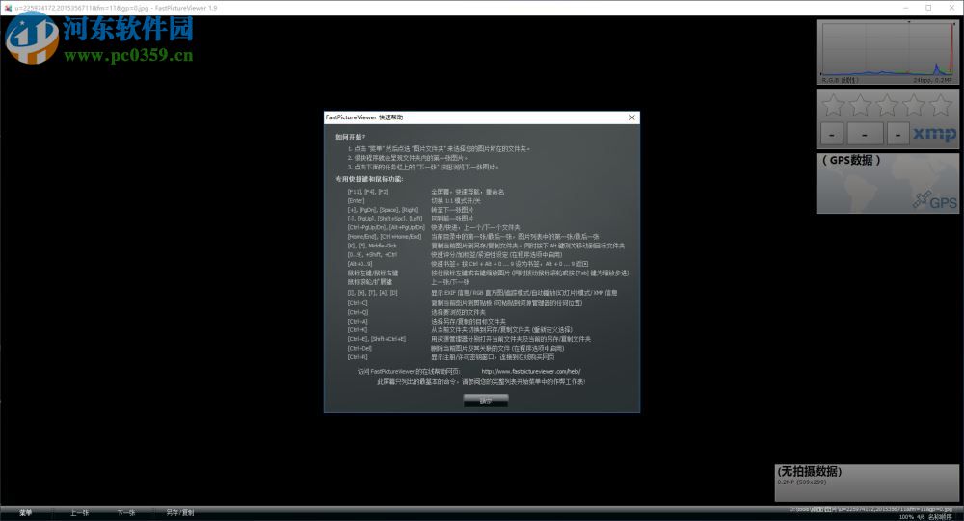
Task: Close the FastPictureViewer main window
Action: point(951,8)
